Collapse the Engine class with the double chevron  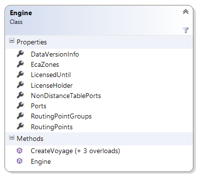click(x=185, y=12)
